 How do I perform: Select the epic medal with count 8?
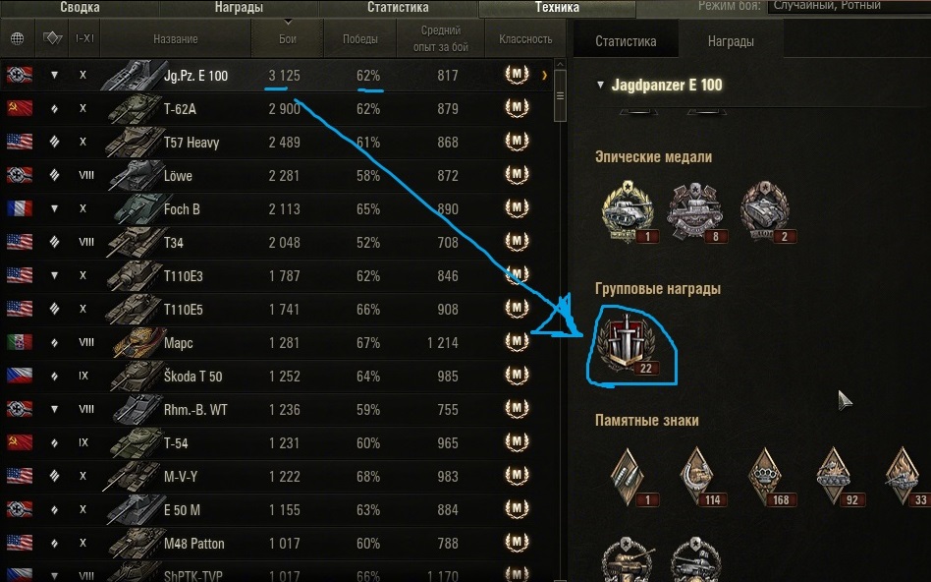coord(696,212)
